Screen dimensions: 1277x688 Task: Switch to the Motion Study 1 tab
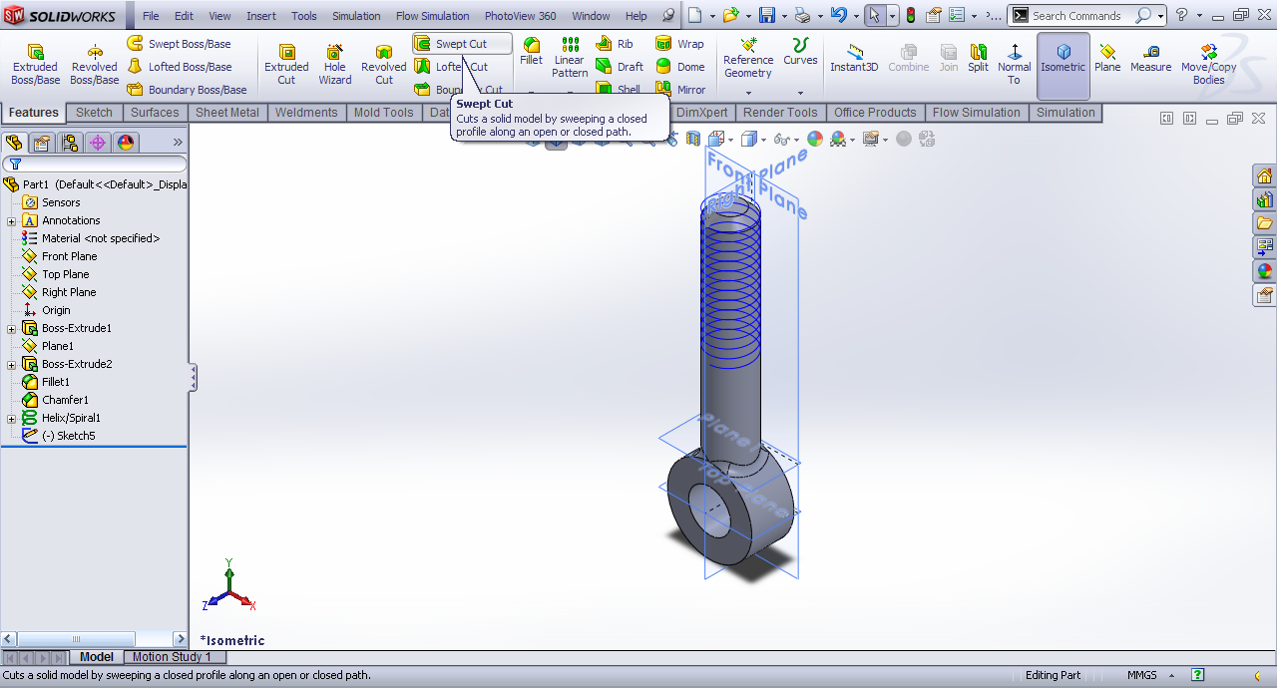coord(172,657)
